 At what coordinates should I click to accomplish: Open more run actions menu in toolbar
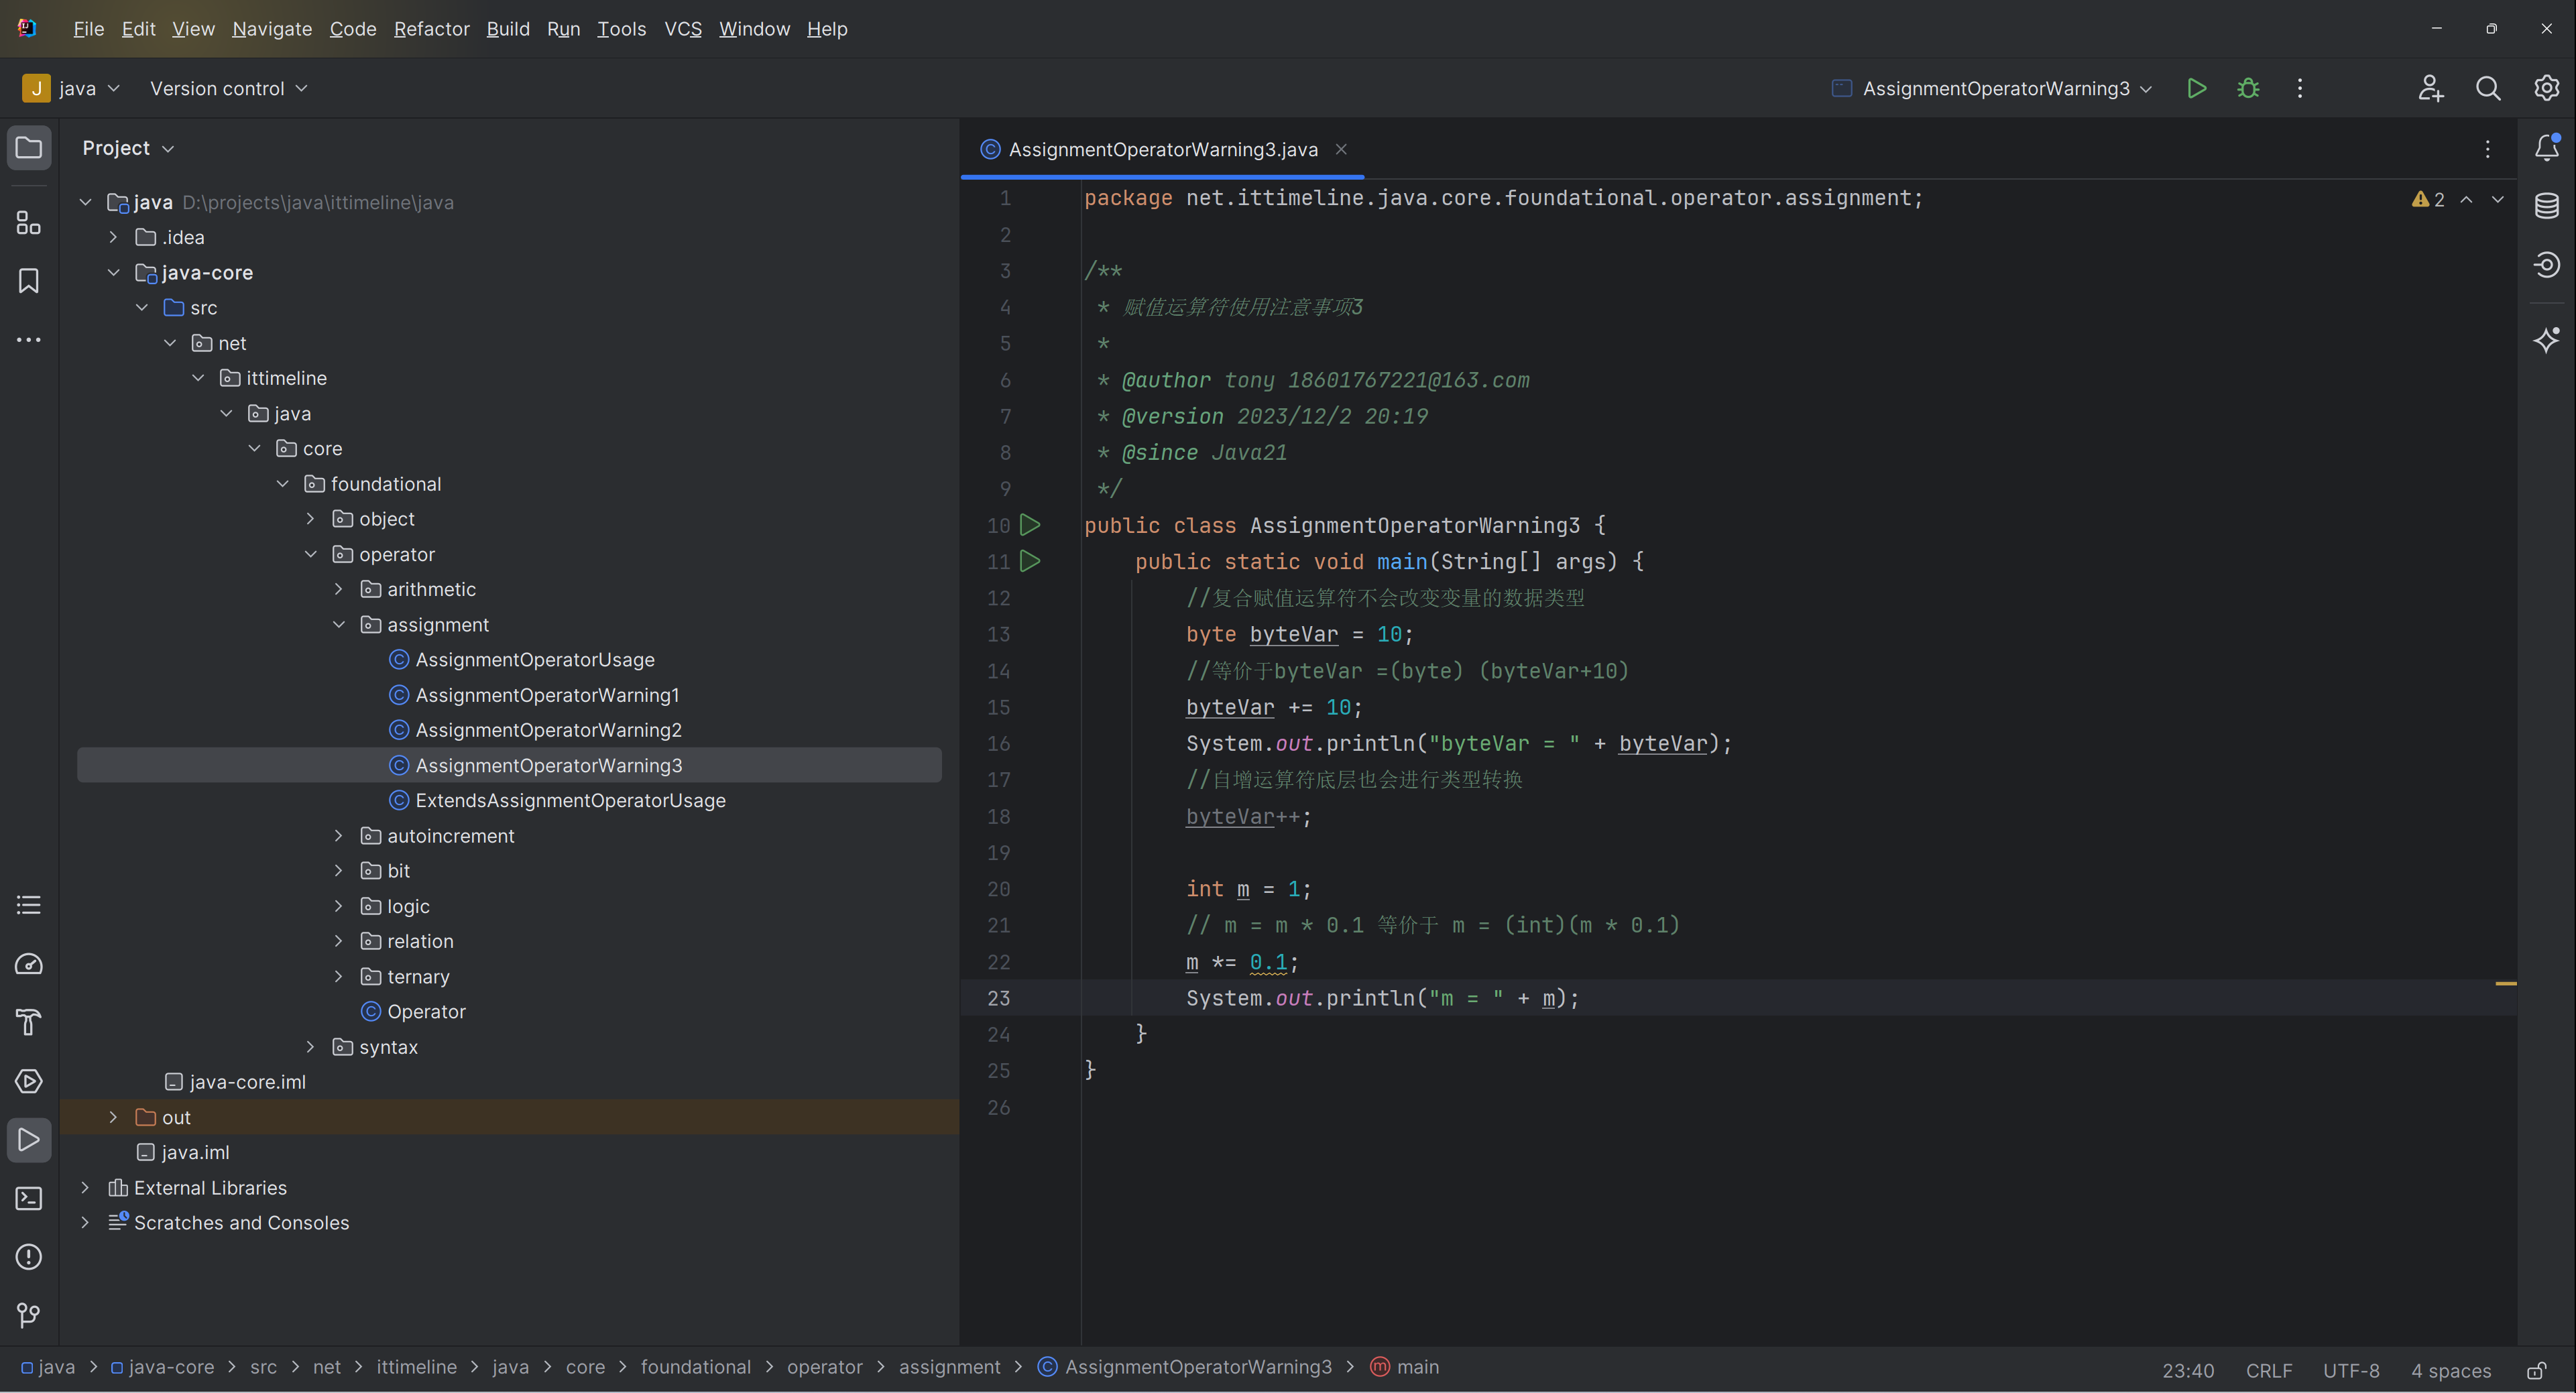(x=2300, y=88)
